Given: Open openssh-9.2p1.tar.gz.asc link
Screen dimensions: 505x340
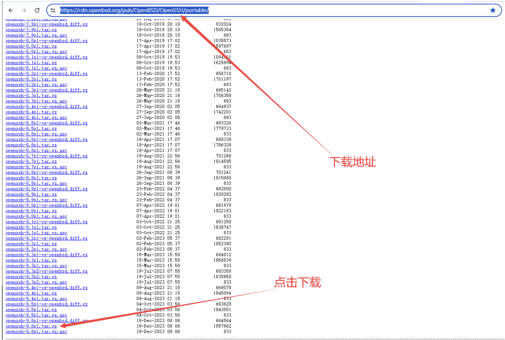Looking at the screenshot, I should click(x=36, y=249).
